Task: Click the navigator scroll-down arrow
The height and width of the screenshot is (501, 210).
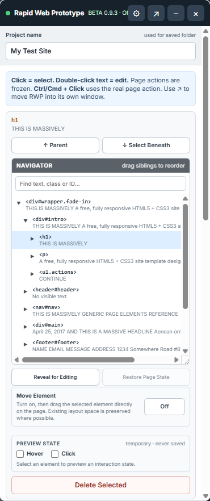Action: 185,351
